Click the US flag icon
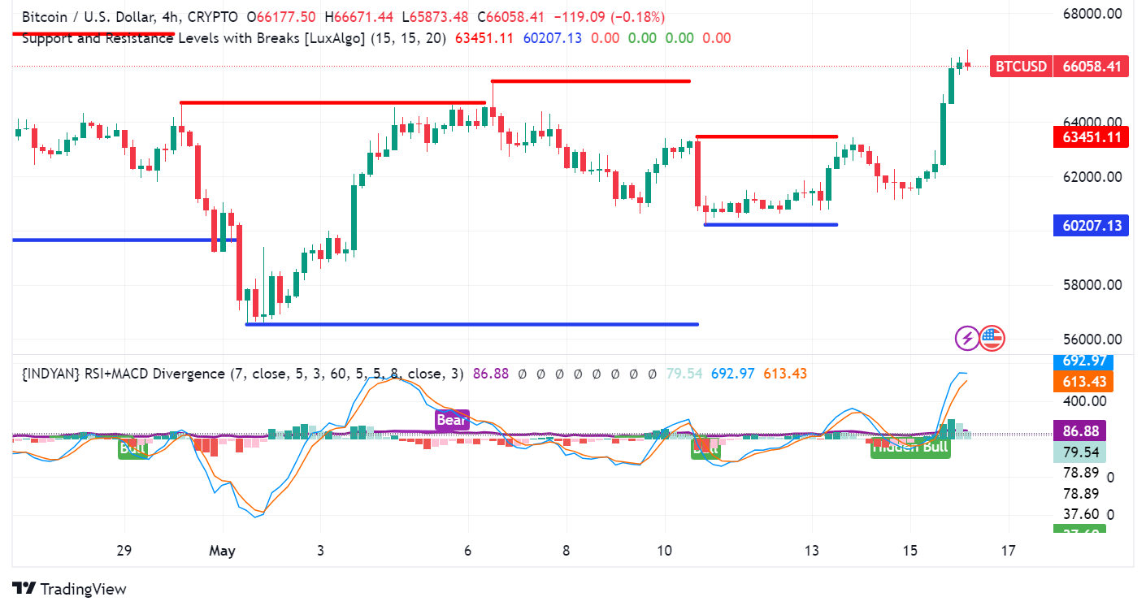Screen dimensions: 1146x610 [992, 337]
